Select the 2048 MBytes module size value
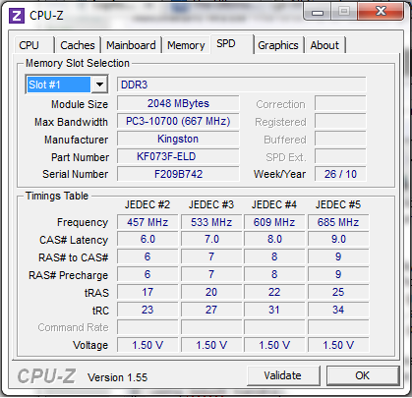 click(178, 103)
